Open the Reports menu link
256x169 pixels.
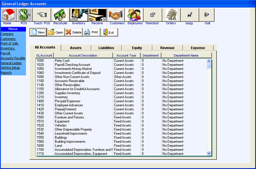pyautogui.click(x=6, y=72)
